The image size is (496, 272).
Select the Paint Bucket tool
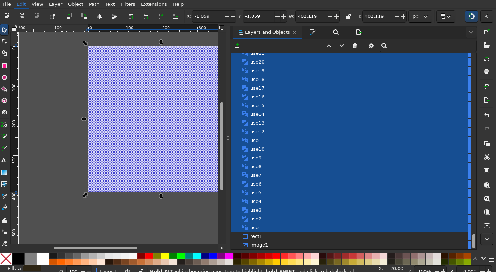point(4,208)
